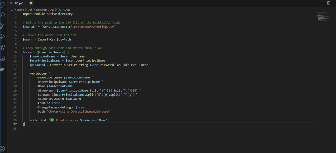
Task: Open the Remote Explorer icon
Action: point(3,58)
